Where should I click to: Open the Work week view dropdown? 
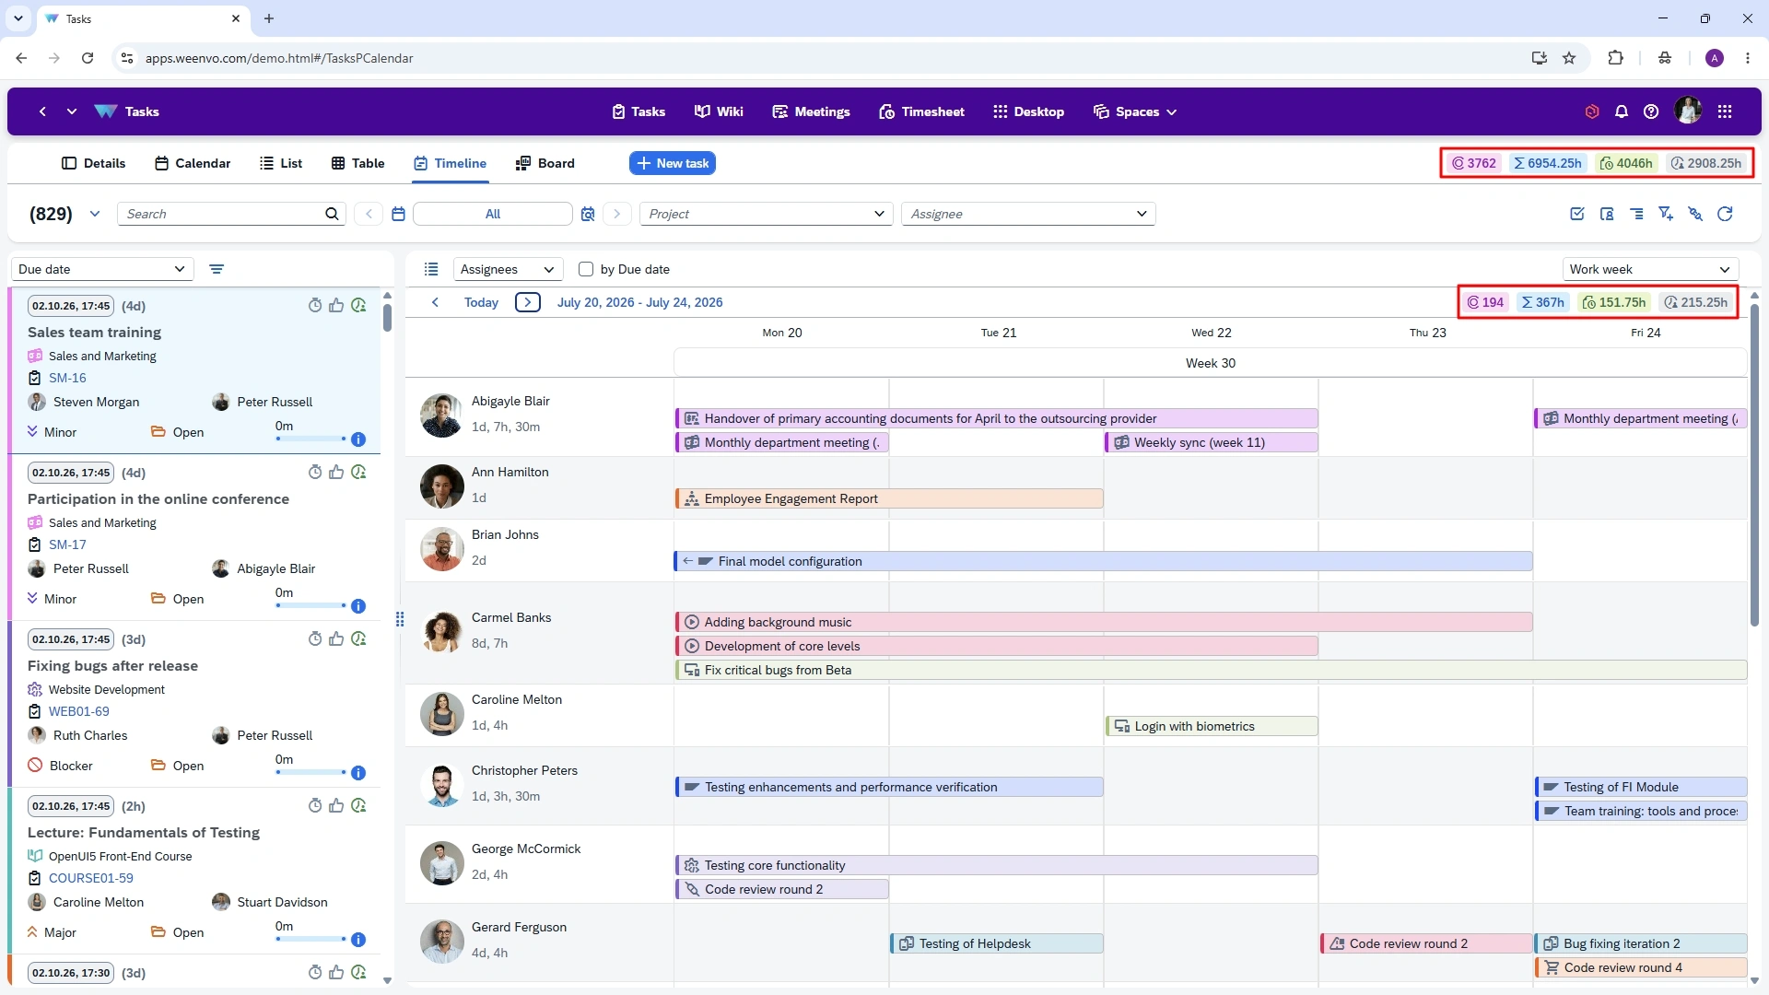click(x=1650, y=269)
